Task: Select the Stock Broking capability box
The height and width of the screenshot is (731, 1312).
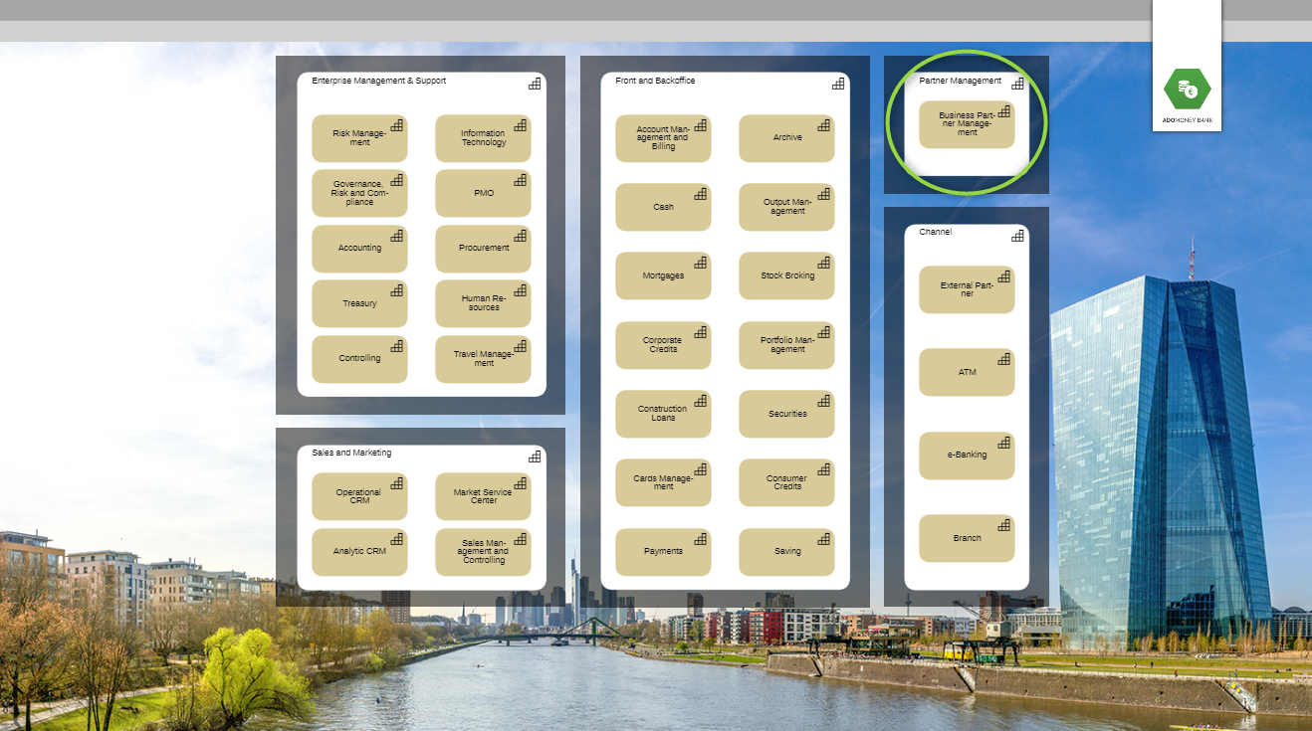Action: 786,275
